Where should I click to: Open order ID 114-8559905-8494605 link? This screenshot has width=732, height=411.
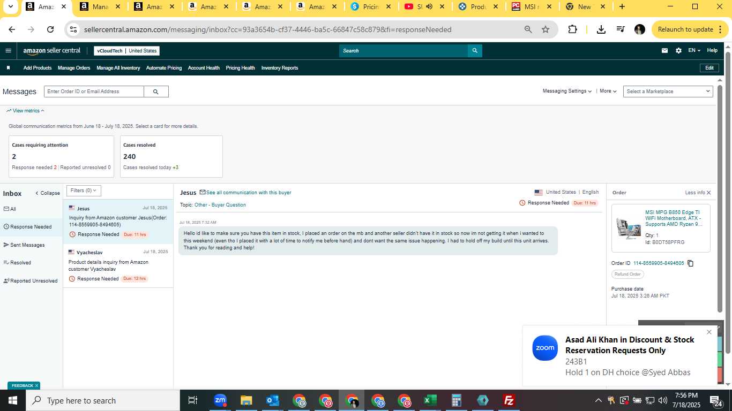click(x=659, y=263)
